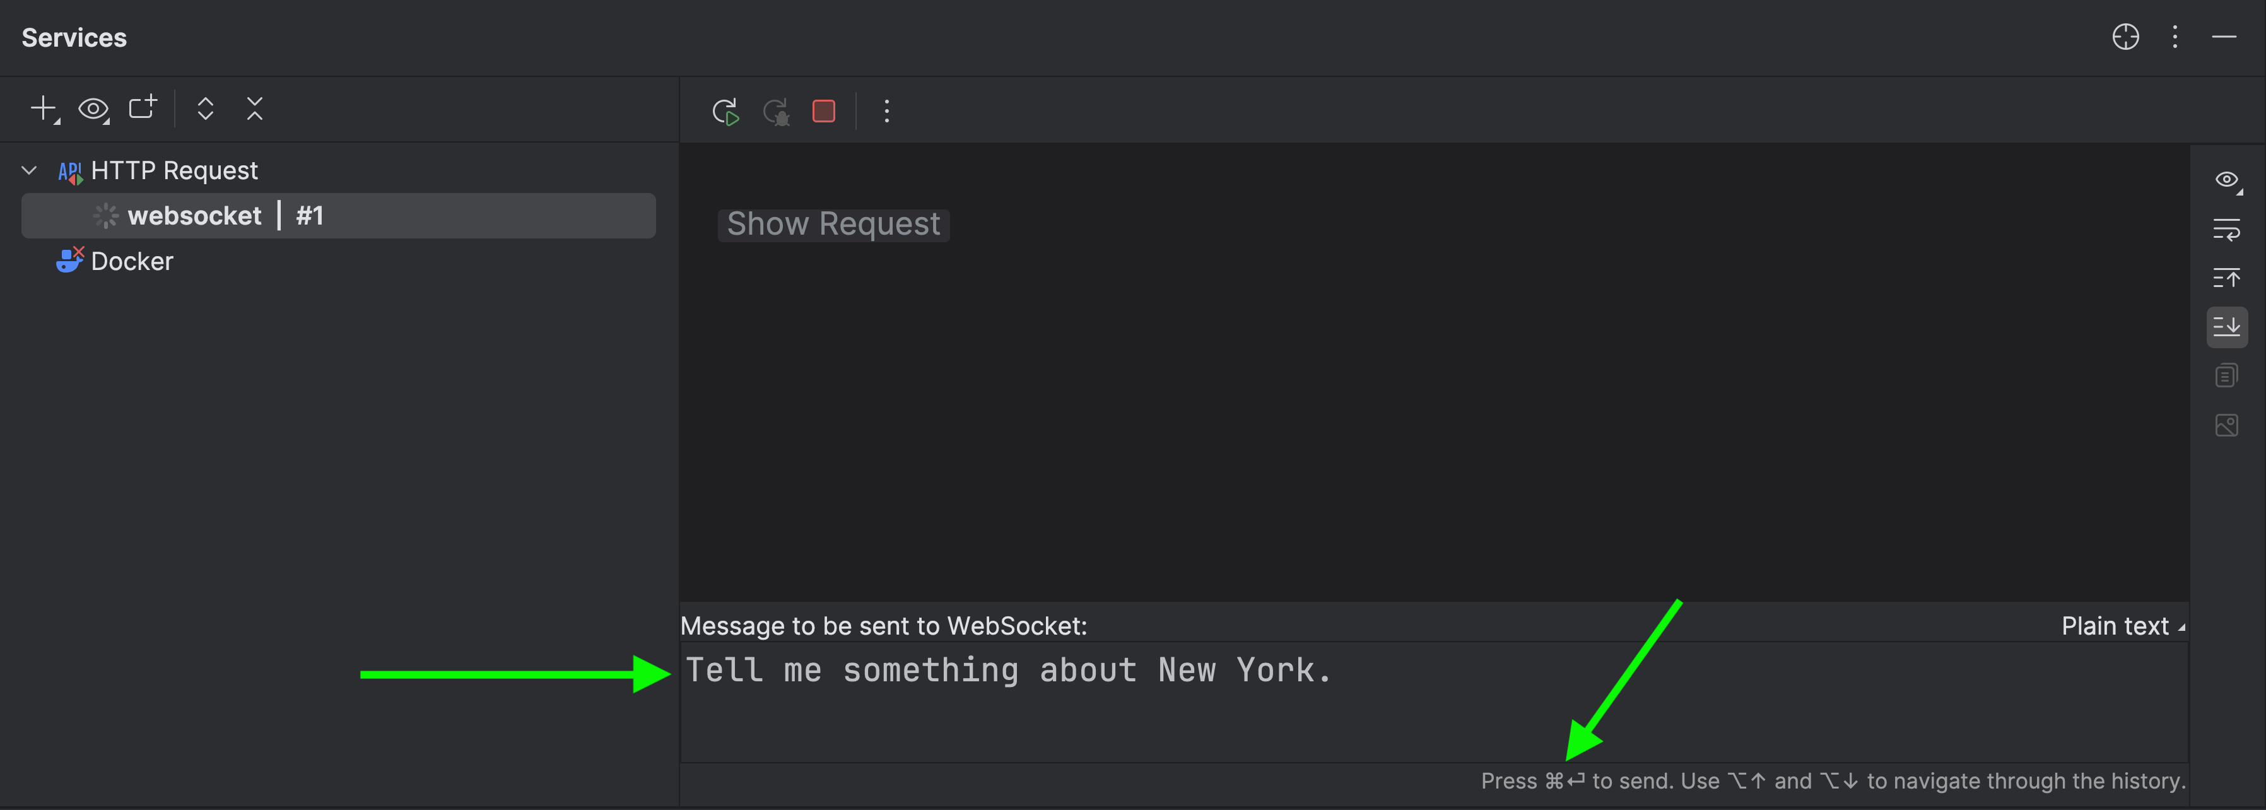
Task: Click the Add Service plus icon
Action: click(x=43, y=109)
